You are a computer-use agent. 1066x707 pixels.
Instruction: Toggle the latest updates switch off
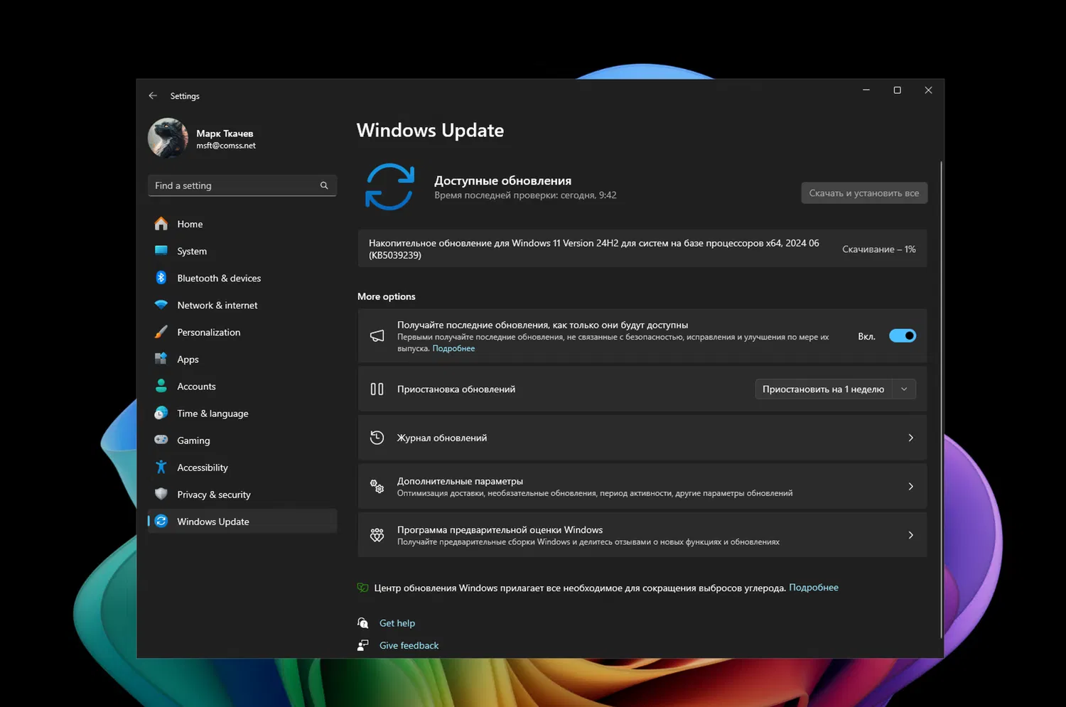[x=903, y=336]
